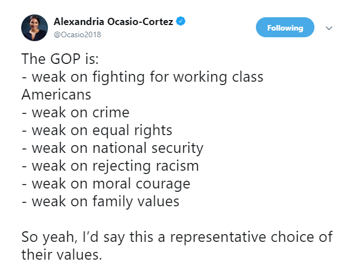
Task: Open the Alexandria Ocasio-Cortez display name link
Action: 114,22
